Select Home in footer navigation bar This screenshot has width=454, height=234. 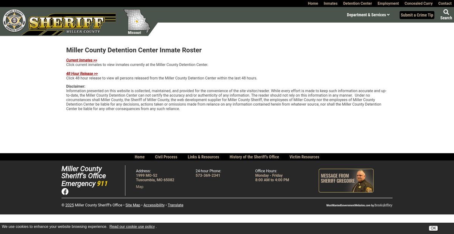140,157
